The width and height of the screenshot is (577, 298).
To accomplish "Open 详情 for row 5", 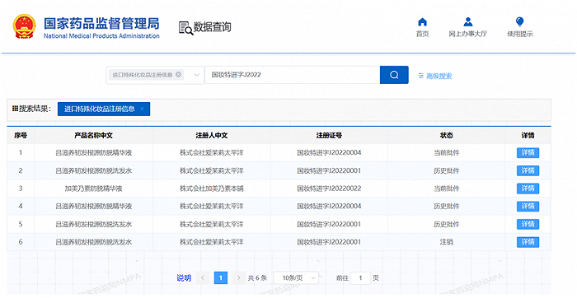I will coord(528,224).
